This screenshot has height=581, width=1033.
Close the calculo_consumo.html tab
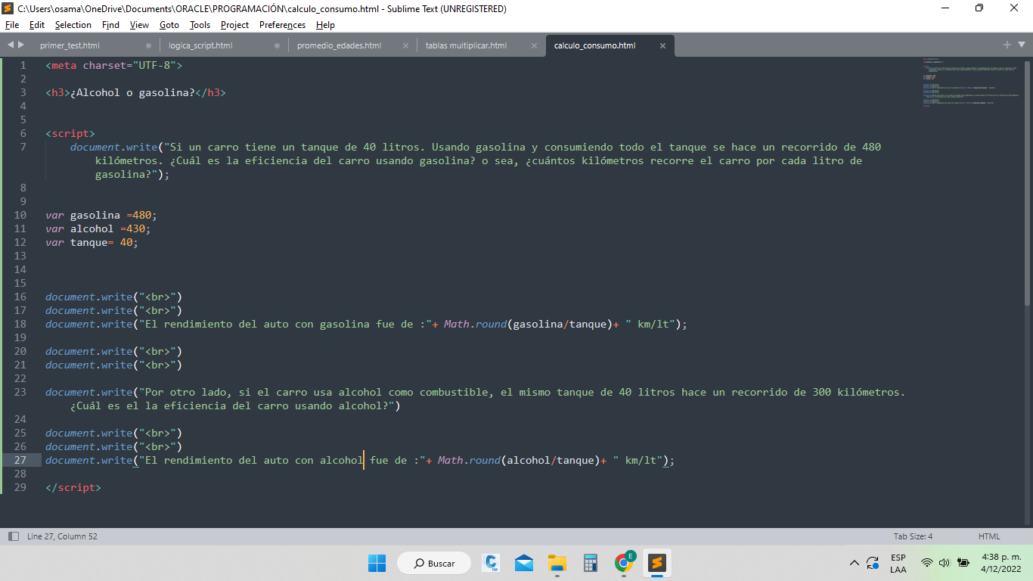662,45
